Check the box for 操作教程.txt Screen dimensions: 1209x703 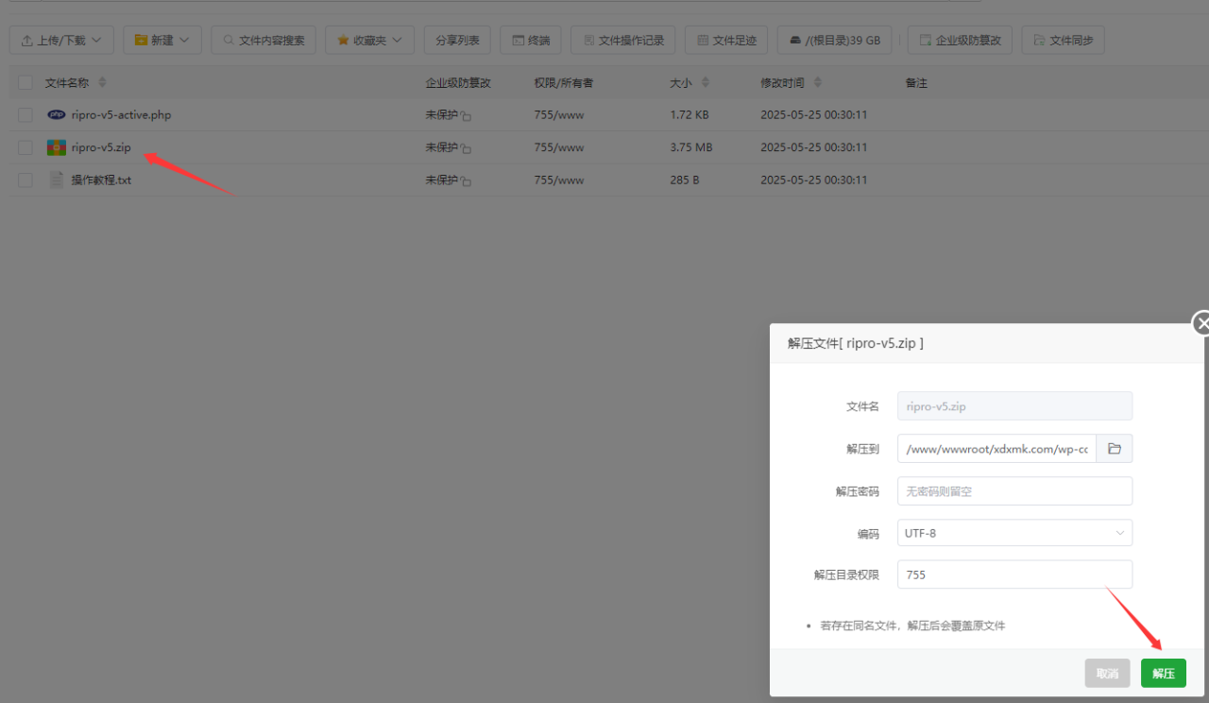(x=26, y=180)
